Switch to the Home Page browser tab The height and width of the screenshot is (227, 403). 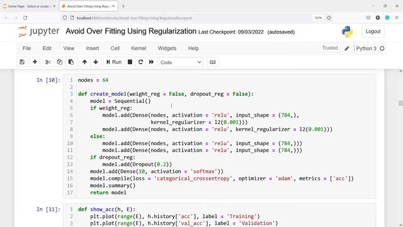click(x=29, y=6)
